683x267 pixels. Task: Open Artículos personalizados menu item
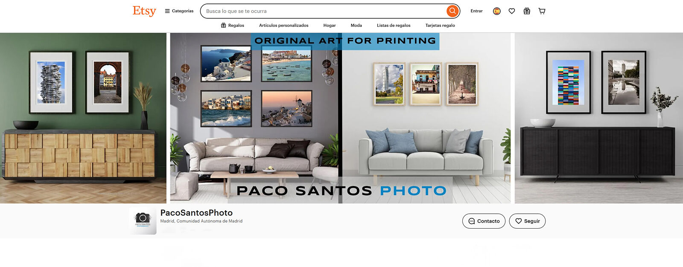(x=283, y=26)
